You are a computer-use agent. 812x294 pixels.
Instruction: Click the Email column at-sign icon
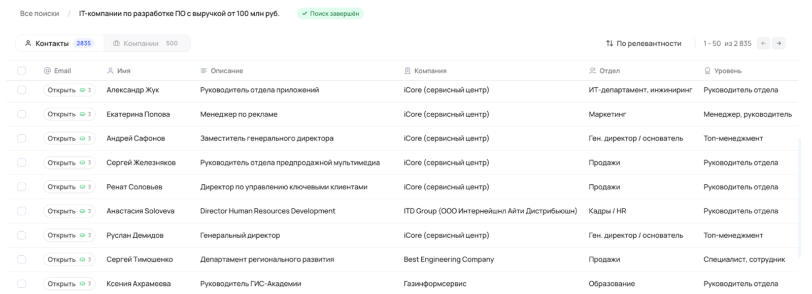coord(47,71)
